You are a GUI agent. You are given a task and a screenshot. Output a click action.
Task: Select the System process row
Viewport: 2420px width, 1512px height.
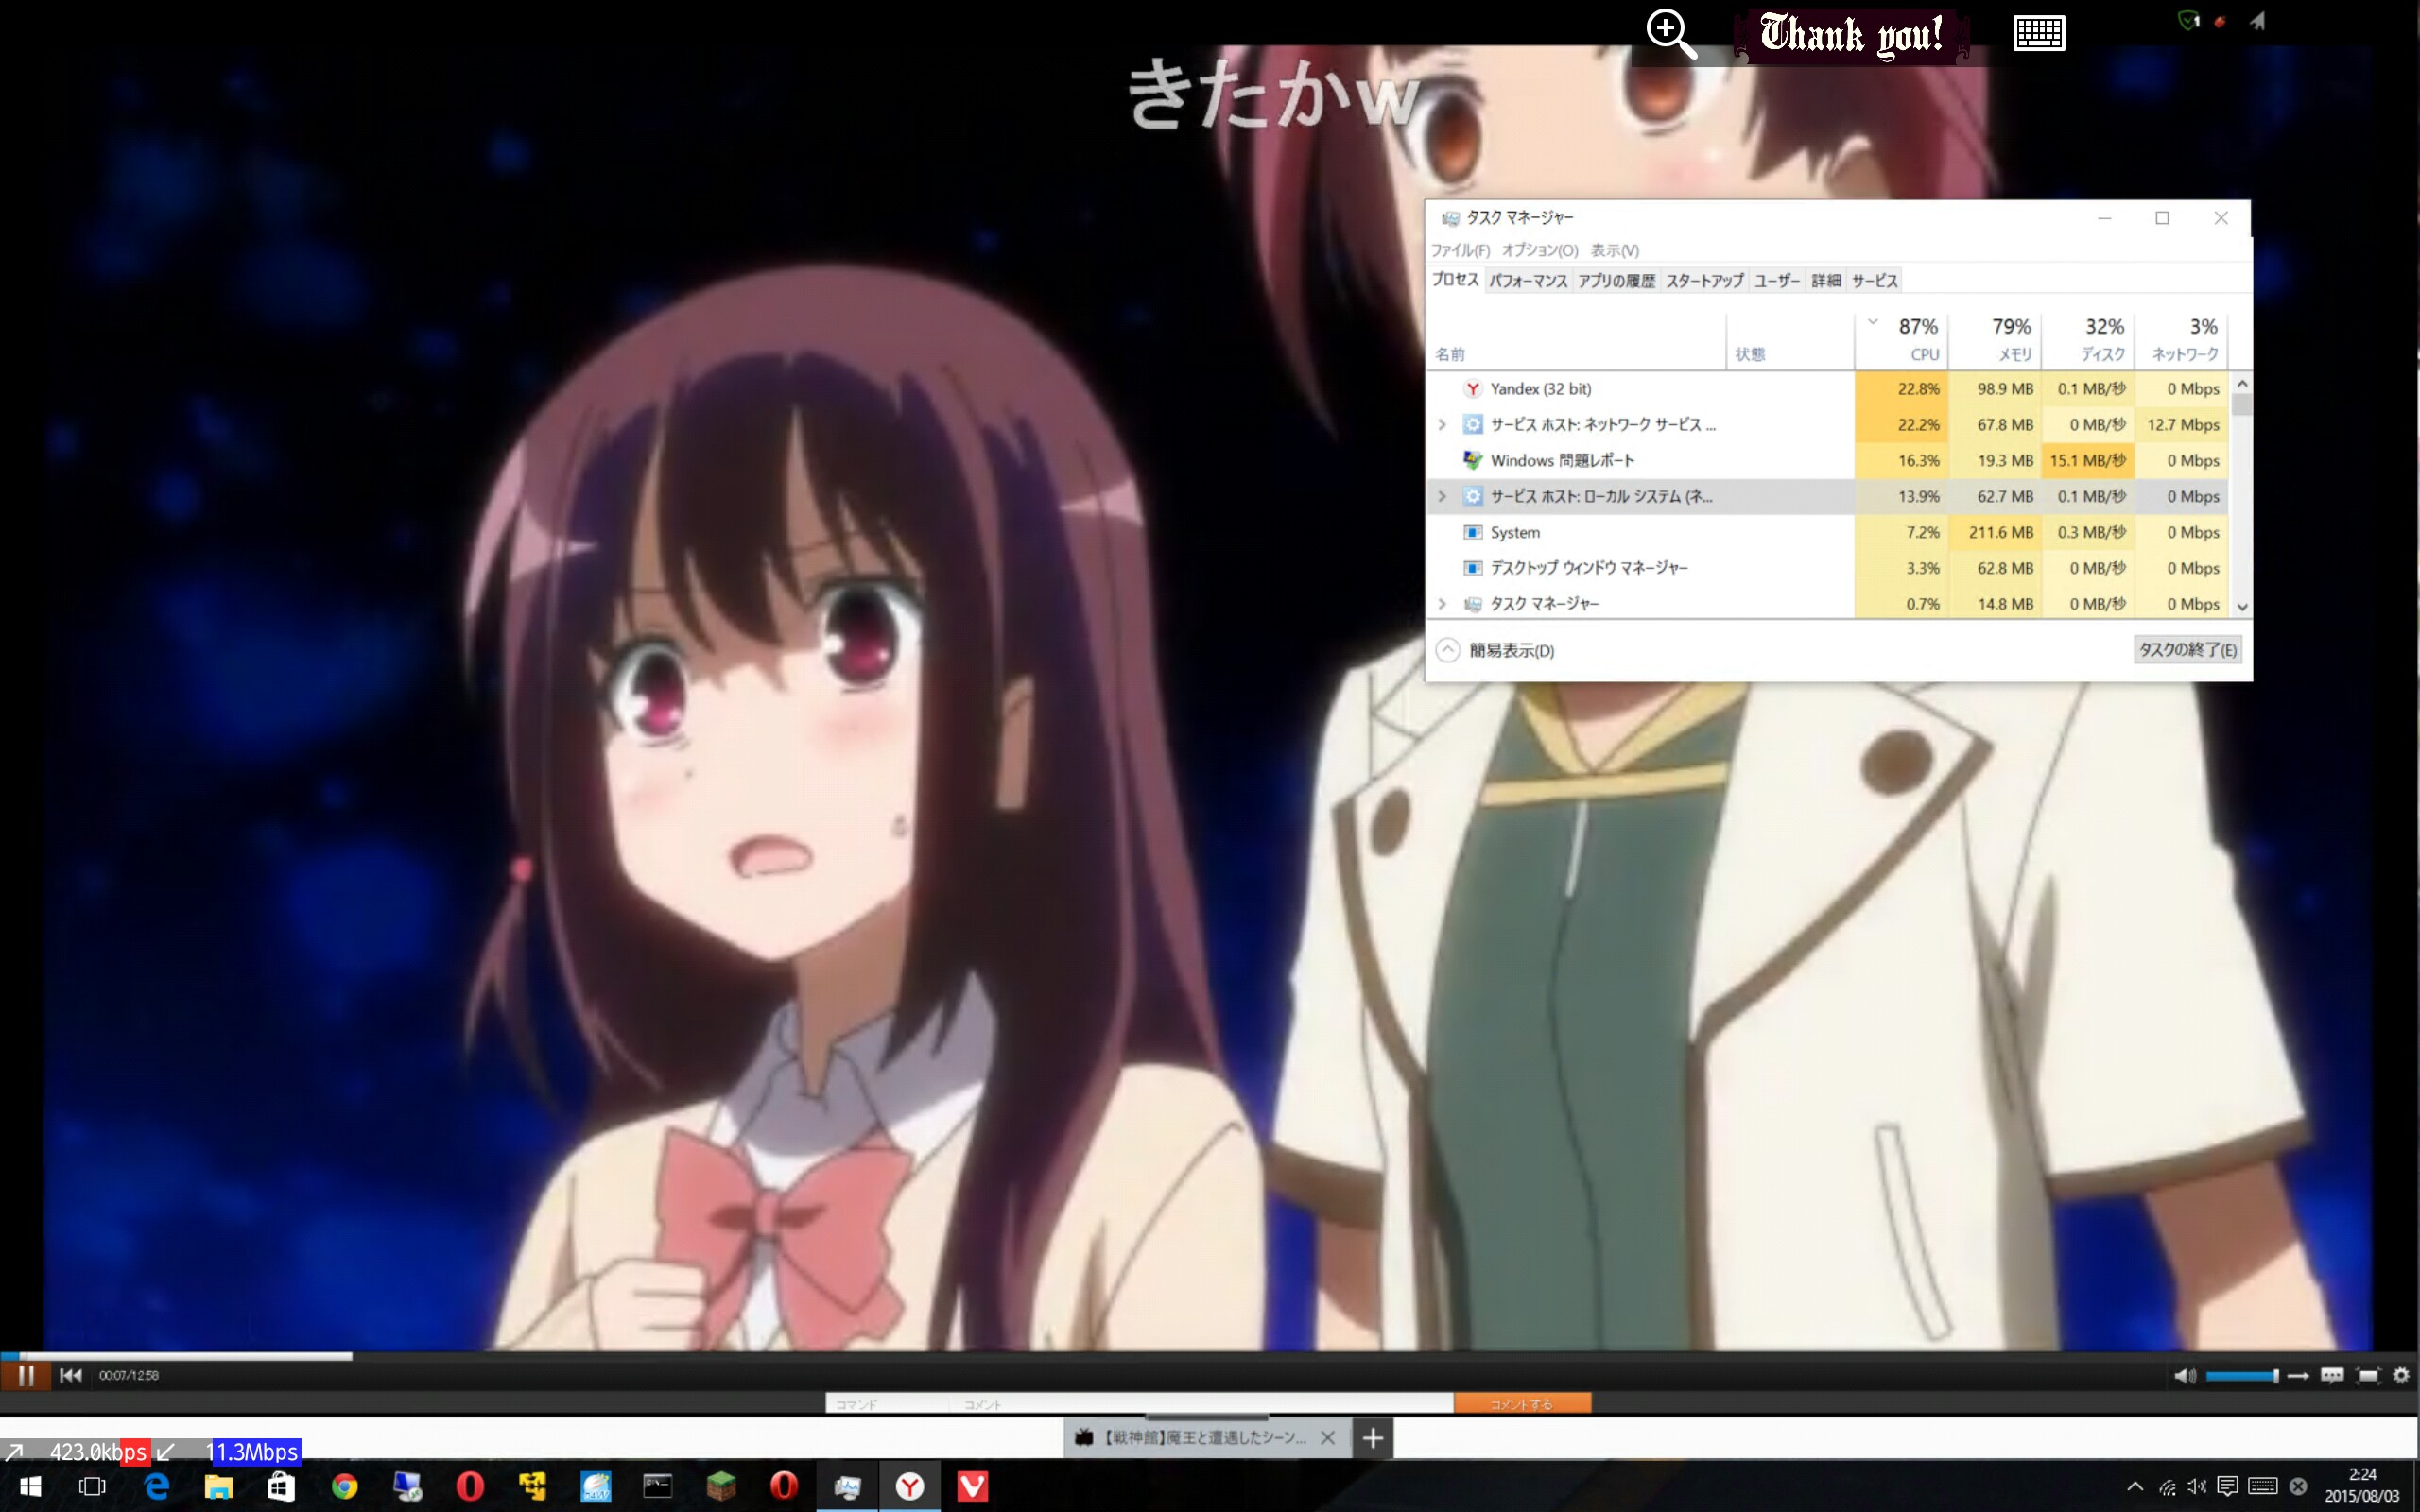1828,533
